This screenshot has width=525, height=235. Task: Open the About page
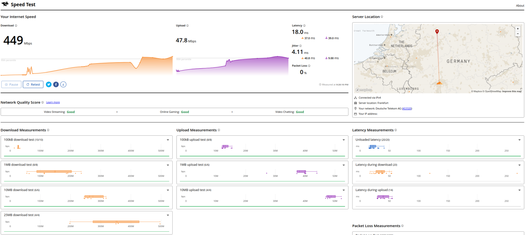[520, 6]
